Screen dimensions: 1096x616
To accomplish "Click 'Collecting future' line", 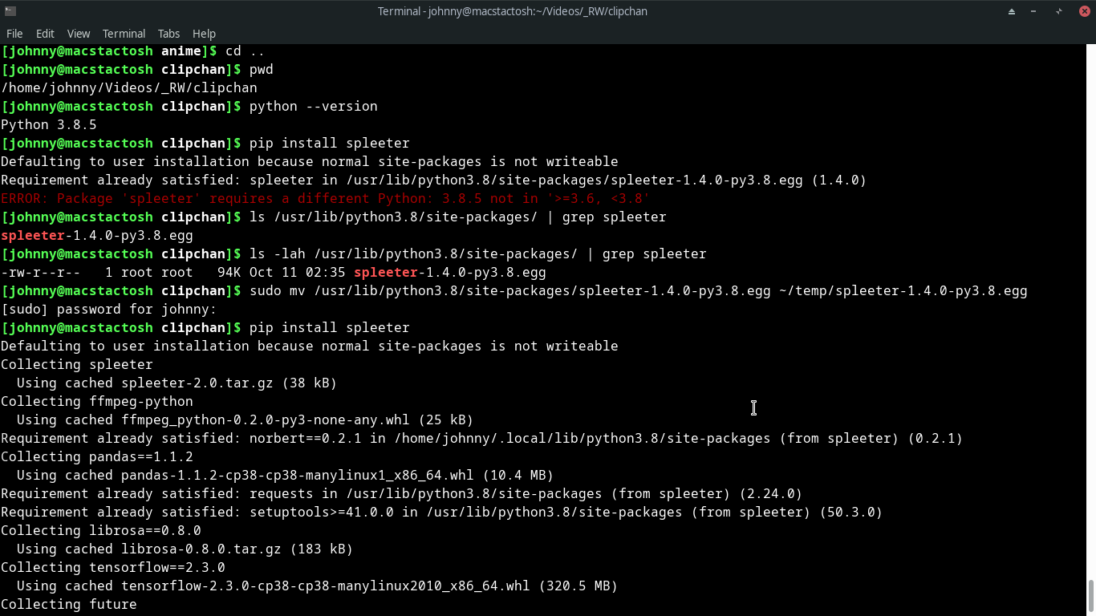I will [x=69, y=604].
